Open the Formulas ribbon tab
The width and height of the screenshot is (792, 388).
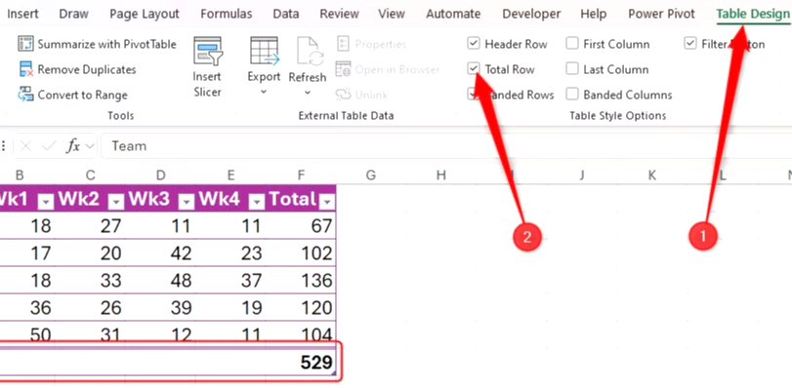tap(227, 14)
